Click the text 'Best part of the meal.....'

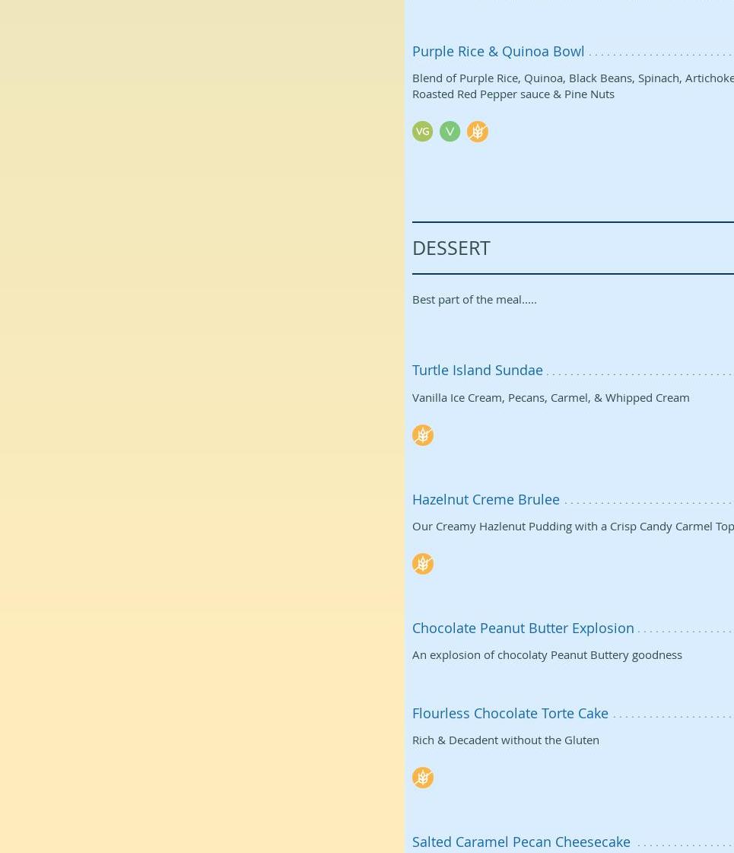click(474, 300)
